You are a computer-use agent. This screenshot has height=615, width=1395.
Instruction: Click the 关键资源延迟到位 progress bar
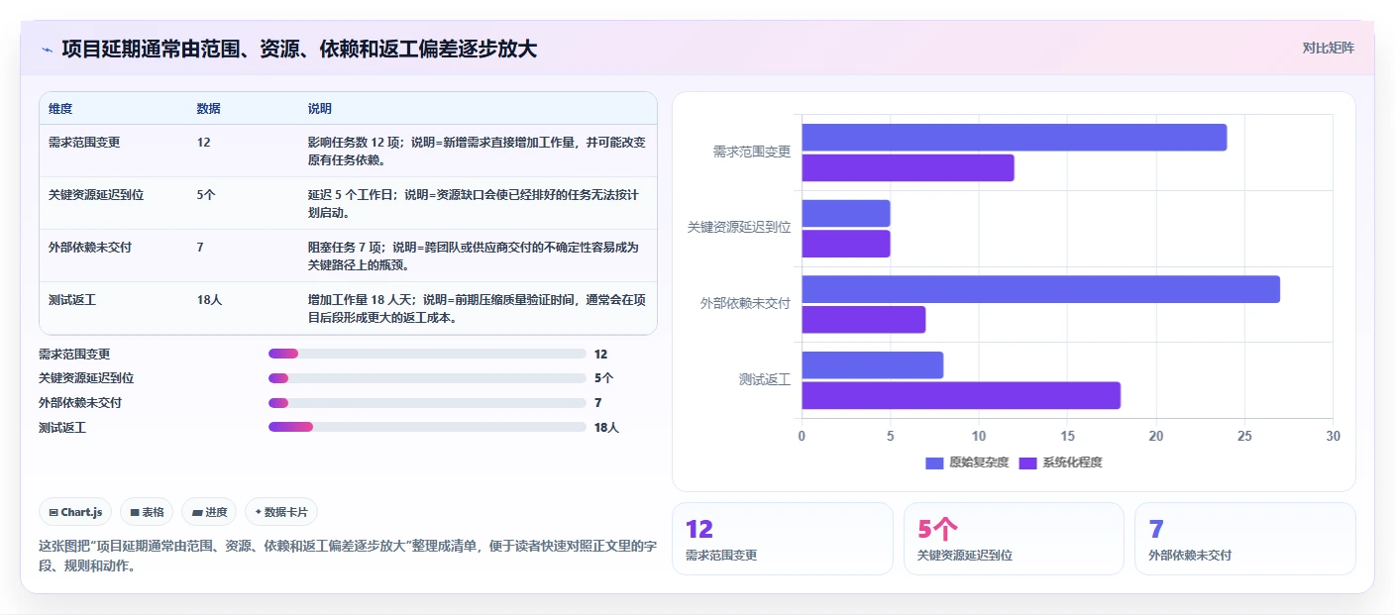tap(427, 378)
